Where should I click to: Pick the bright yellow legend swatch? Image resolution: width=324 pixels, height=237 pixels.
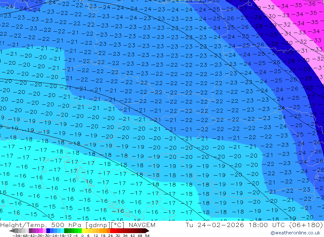tap(84, 231)
